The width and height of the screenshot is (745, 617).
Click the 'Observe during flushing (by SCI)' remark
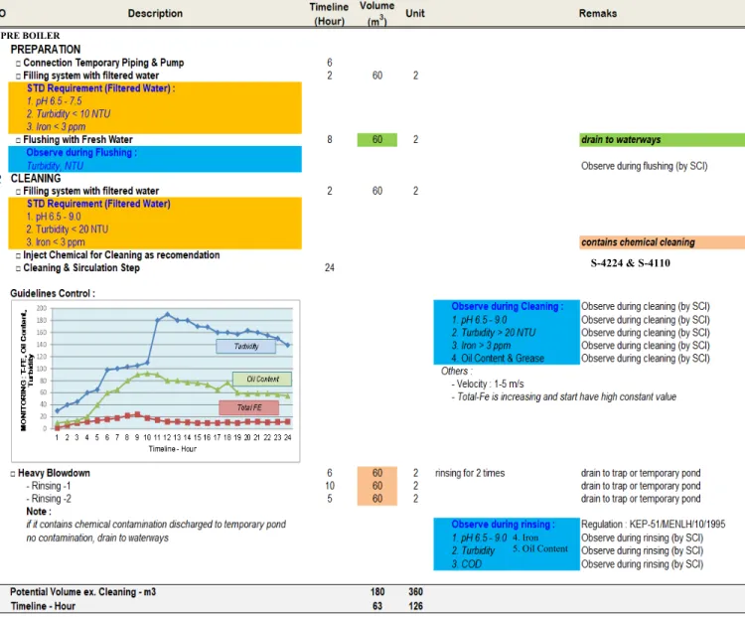(x=645, y=166)
